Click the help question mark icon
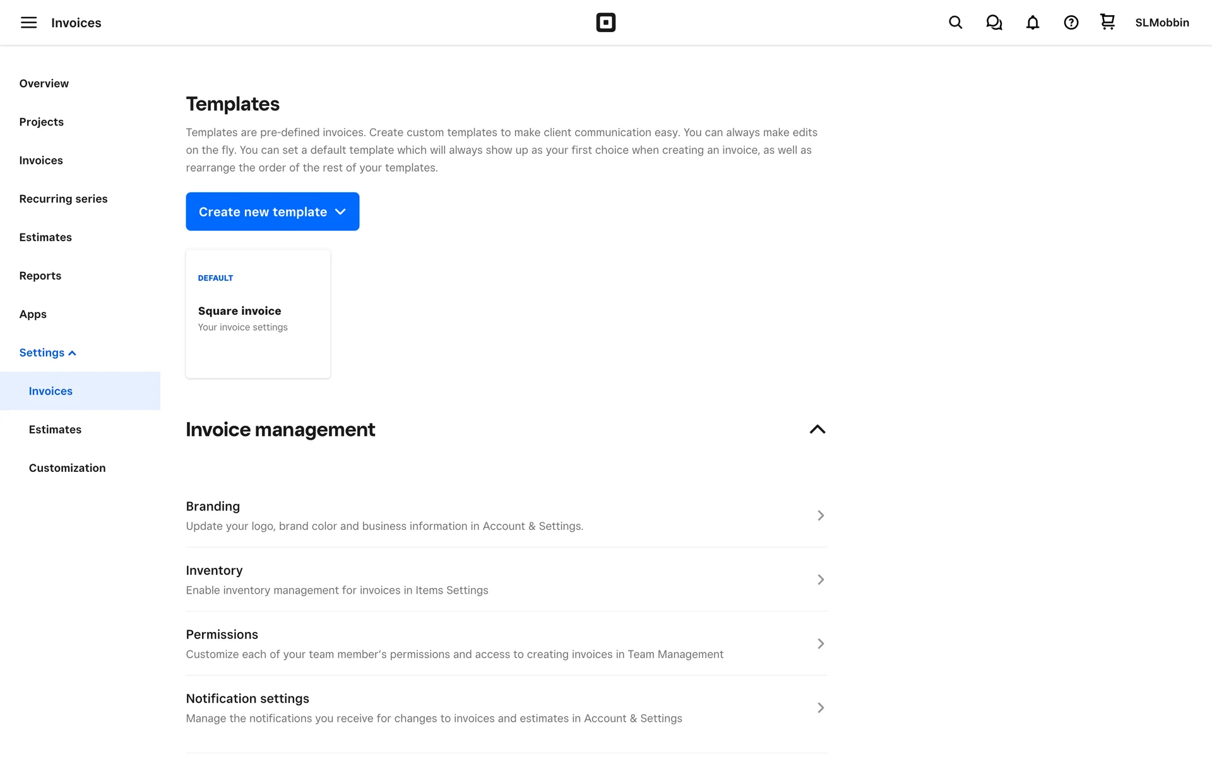 [x=1071, y=23]
